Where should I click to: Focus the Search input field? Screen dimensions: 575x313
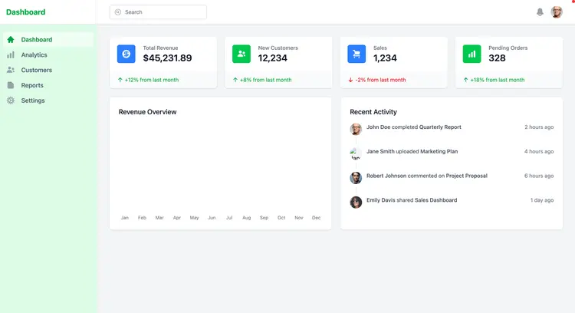pos(158,12)
